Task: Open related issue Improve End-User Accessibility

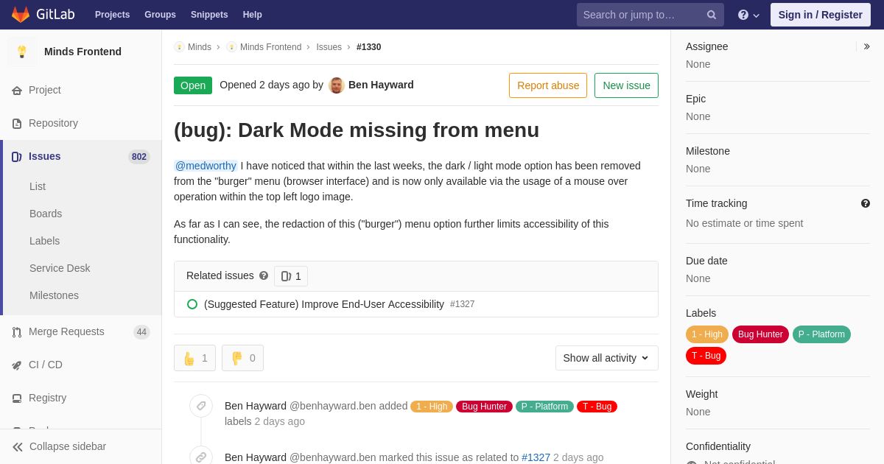Action: click(x=324, y=304)
